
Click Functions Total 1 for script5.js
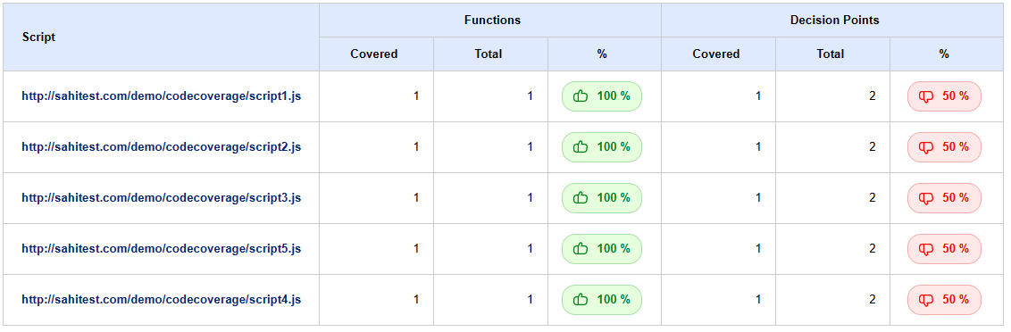pos(530,249)
